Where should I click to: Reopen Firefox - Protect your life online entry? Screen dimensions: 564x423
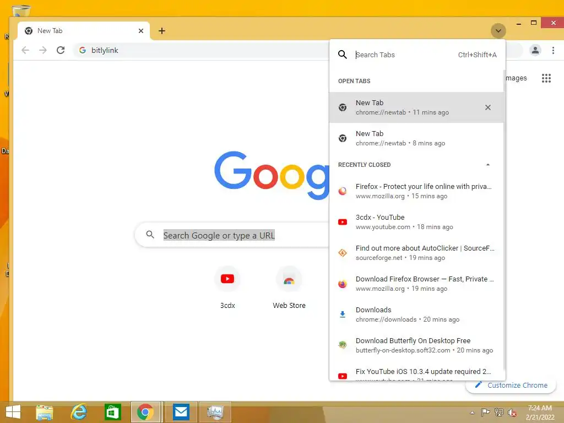[x=416, y=191]
